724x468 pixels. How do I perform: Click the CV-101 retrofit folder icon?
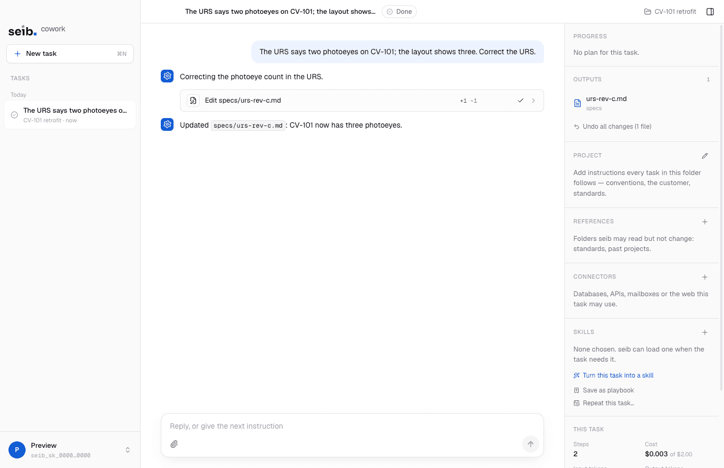point(647,12)
